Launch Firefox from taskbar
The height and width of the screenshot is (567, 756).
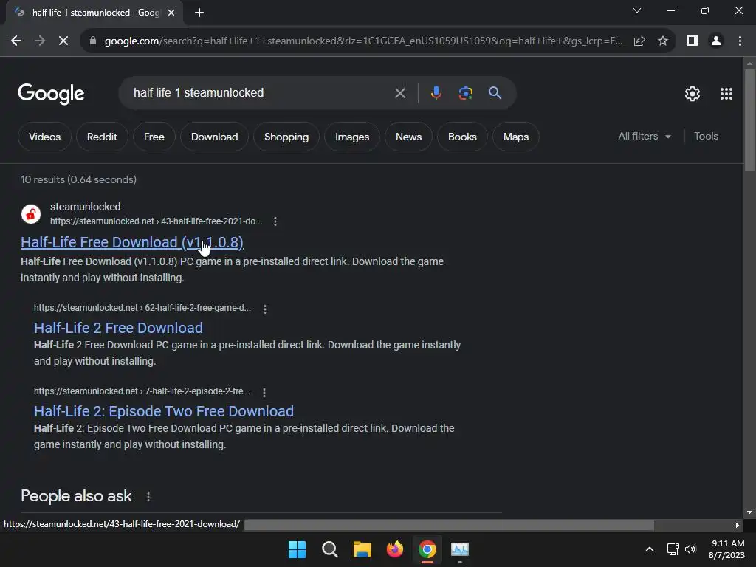pos(395,549)
